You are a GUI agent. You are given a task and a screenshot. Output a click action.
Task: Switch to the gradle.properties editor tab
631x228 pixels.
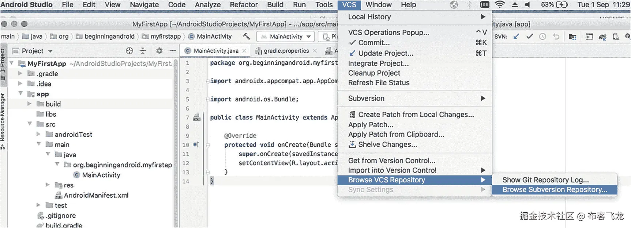[x=286, y=51]
